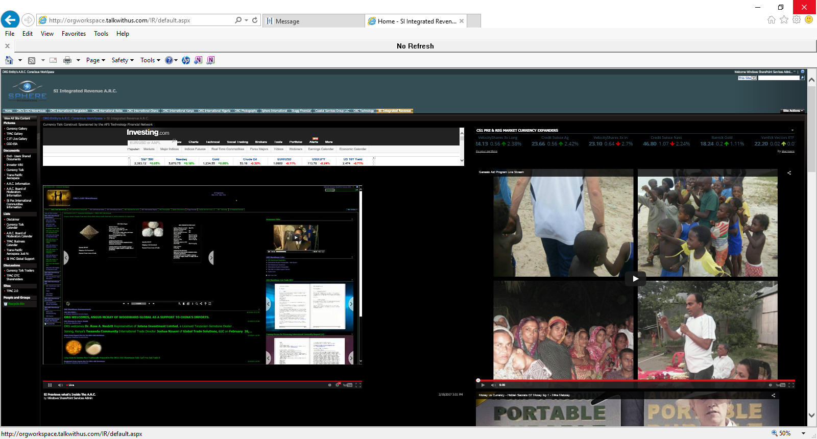This screenshot has width=817, height=439.
Task: Click the command bar Home icon
Action: click(x=9, y=60)
